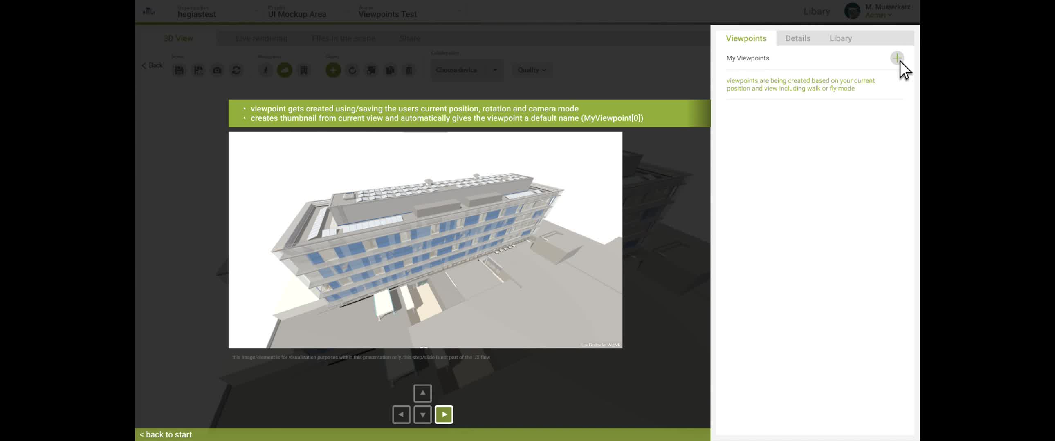Switch to the Details tab
1055x441 pixels.
[797, 38]
